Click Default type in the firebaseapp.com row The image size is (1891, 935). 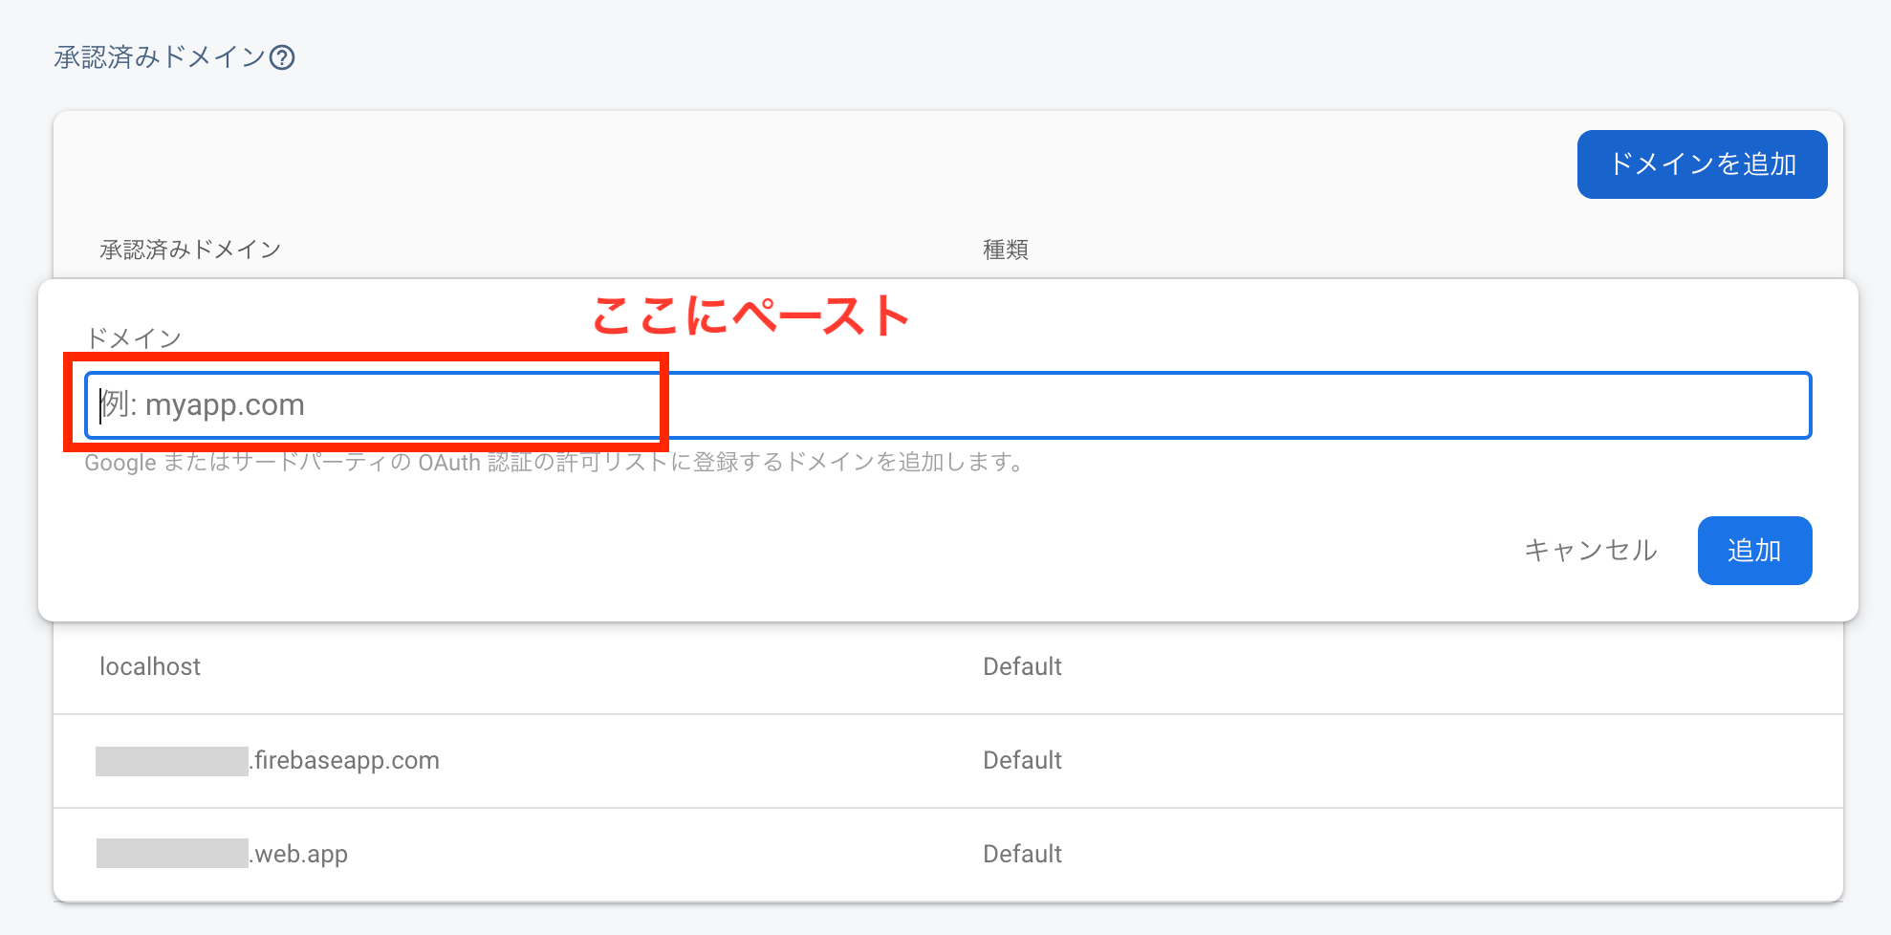pyautogui.click(x=1022, y=761)
